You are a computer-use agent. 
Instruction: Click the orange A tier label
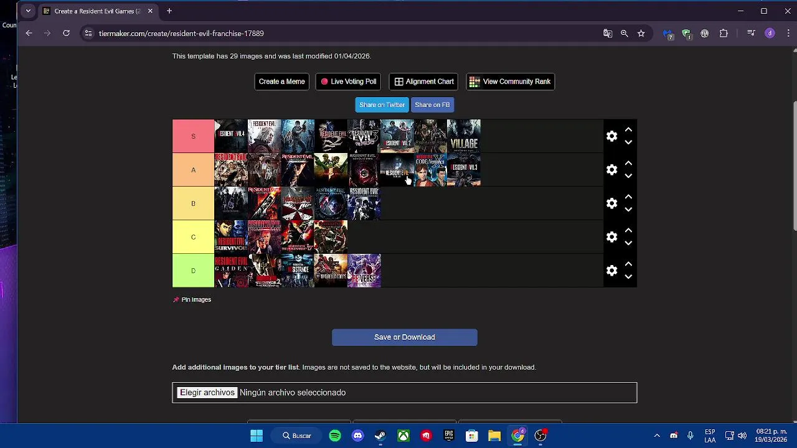pyautogui.click(x=193, y=170)
